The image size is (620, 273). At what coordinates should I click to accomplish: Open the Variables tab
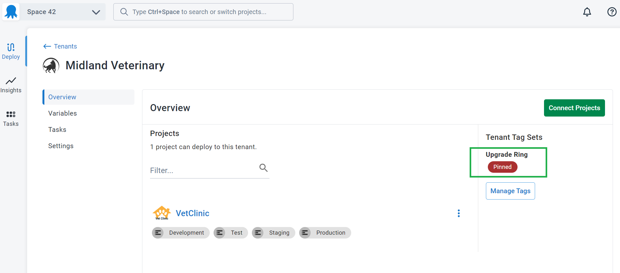[x=63, y=113]
